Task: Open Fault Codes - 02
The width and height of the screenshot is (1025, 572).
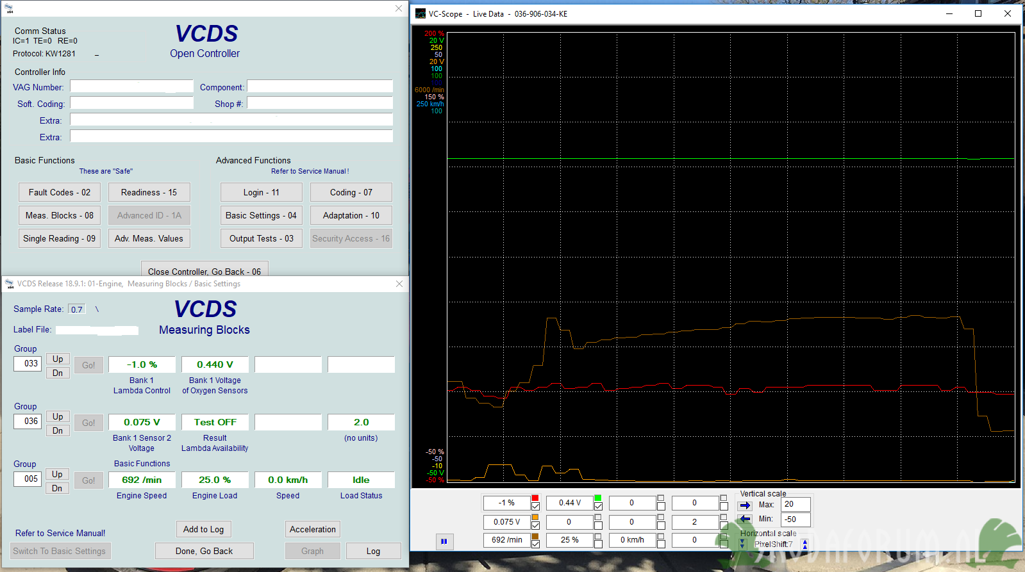Action: pos(60,192)
